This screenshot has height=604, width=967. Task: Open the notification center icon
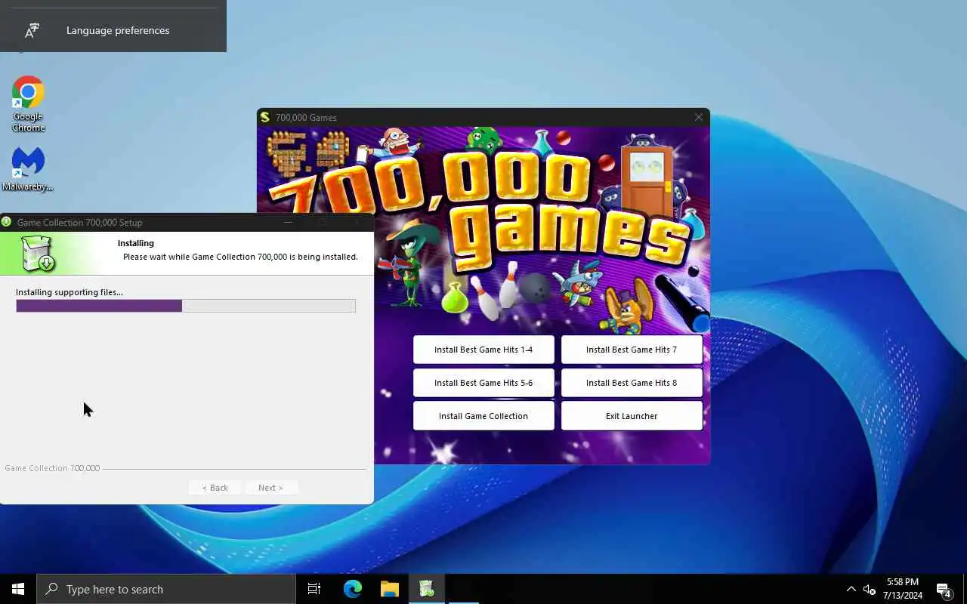[x=944, y=590]
